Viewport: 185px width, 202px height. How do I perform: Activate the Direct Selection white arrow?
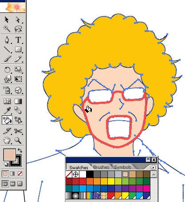coord(18,20)
